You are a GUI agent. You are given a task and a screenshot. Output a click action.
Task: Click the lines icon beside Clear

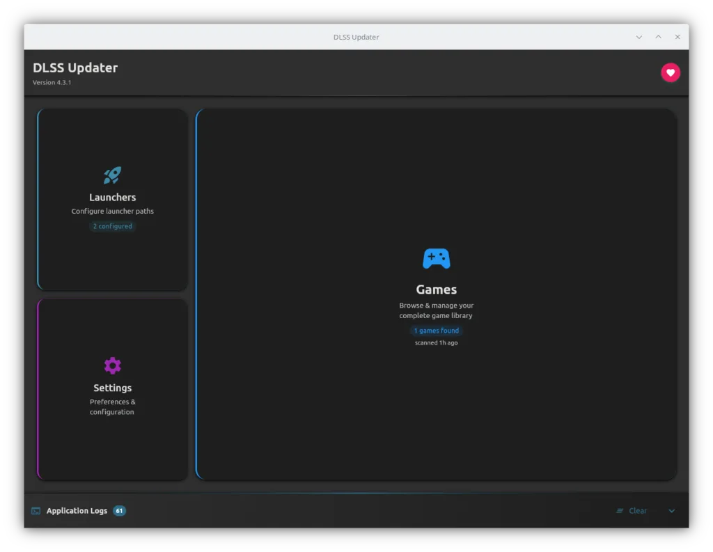[619, 511]
